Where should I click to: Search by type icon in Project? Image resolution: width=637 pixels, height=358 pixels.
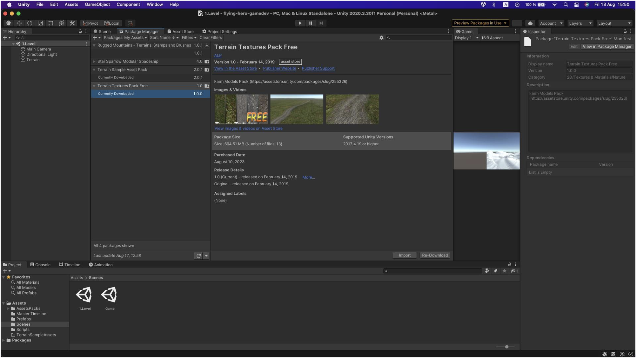click(x=487, y=271)
